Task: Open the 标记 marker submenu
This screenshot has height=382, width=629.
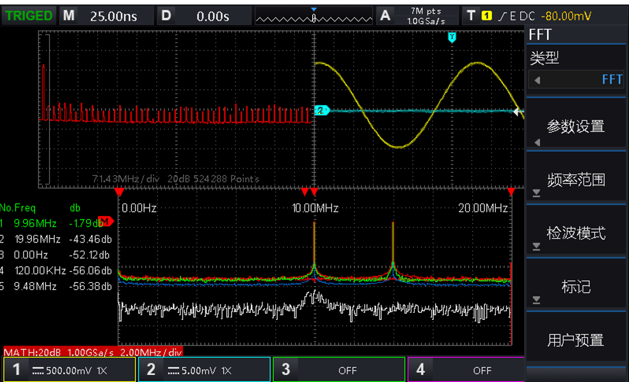Action: pyautogui.click(x=576, y=287)
